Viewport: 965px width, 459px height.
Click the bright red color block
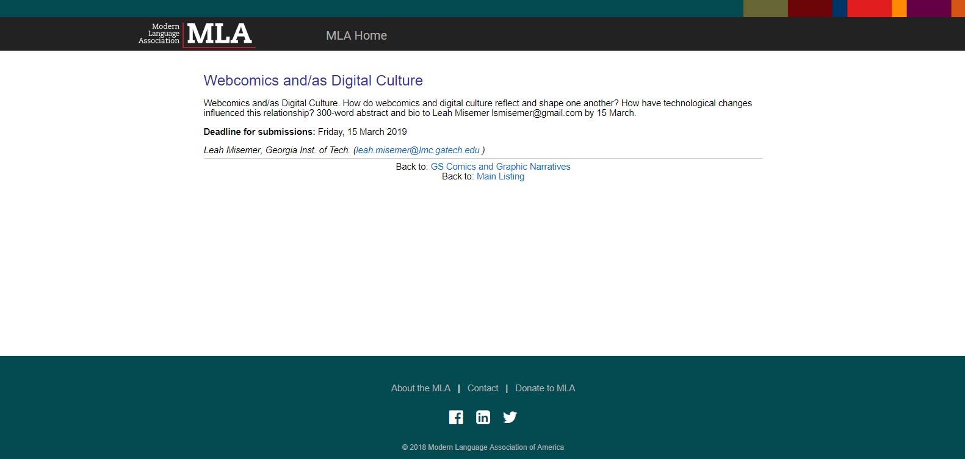point(869,8)
